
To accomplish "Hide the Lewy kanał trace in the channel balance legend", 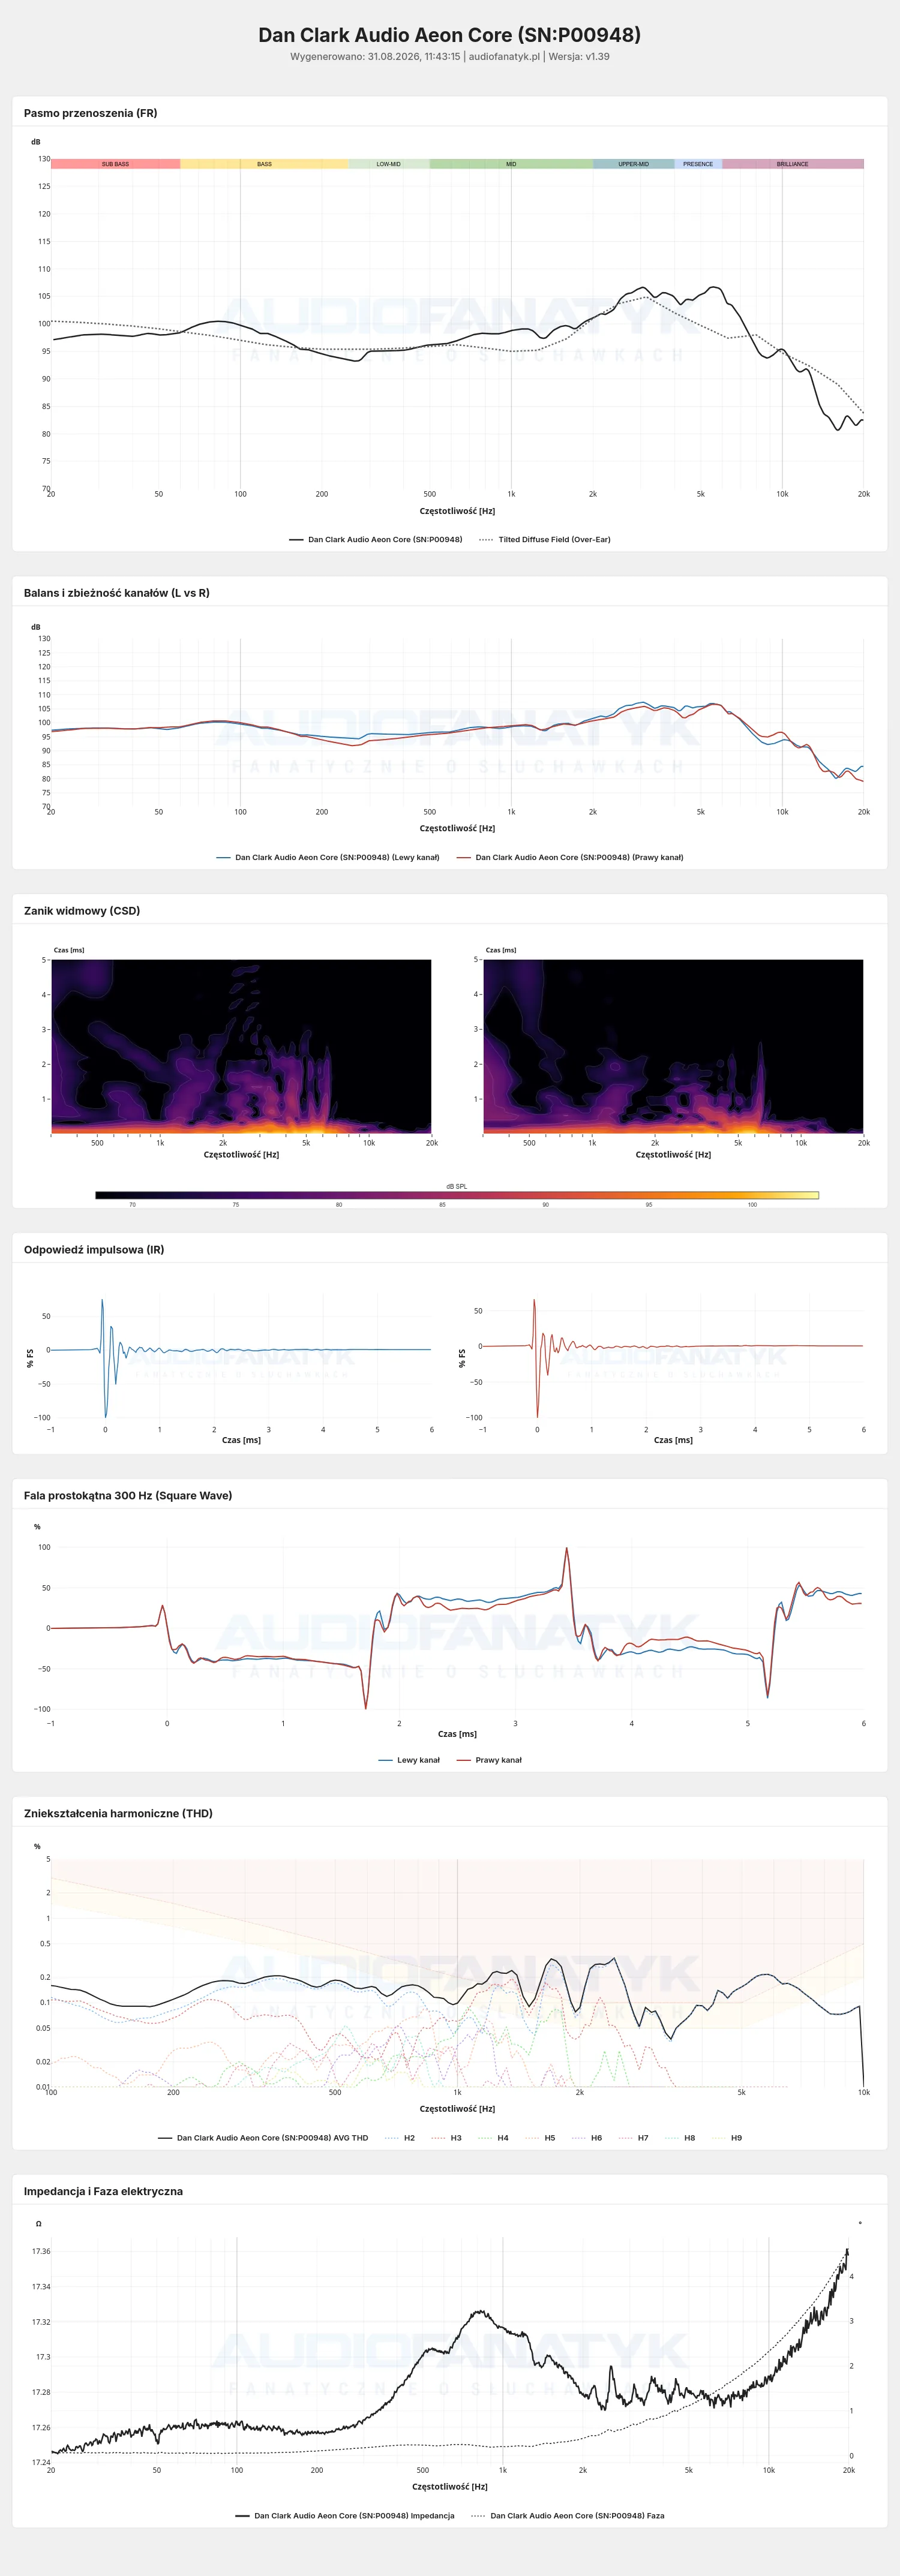I will tap(328, 857).
